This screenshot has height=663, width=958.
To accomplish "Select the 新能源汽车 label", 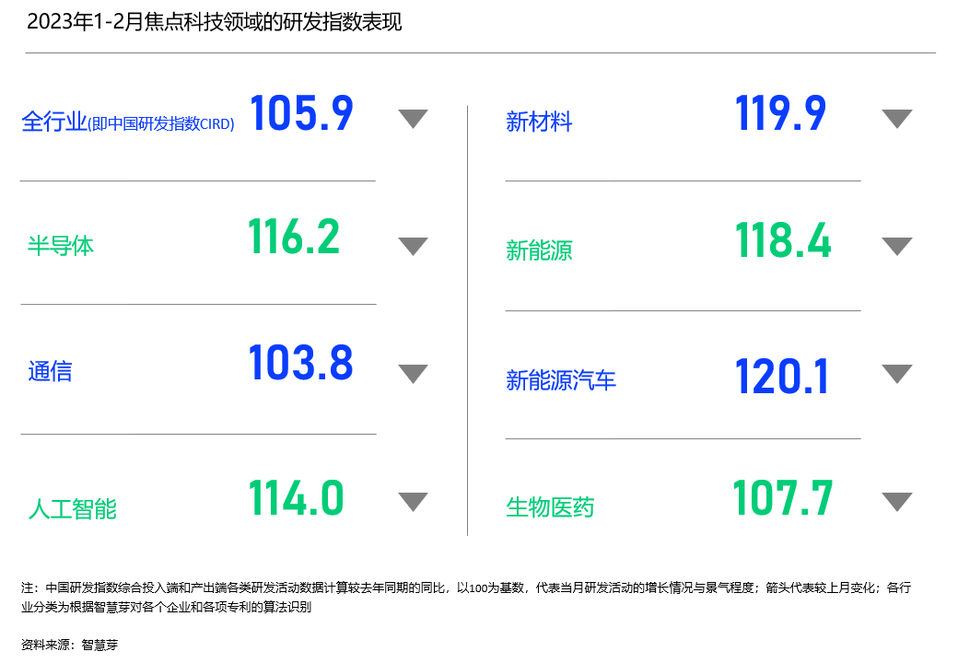I will click(x=561, y=379).
